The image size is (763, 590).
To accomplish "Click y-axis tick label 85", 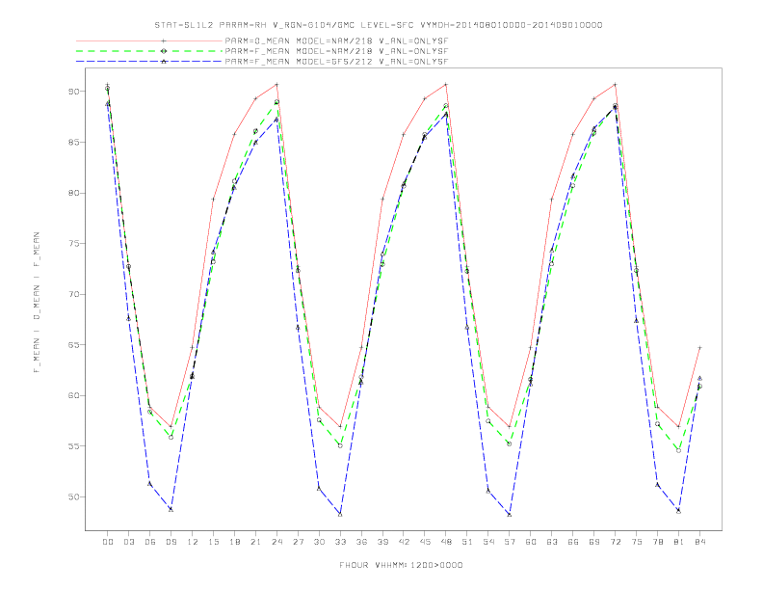I will tap(74, 142).
